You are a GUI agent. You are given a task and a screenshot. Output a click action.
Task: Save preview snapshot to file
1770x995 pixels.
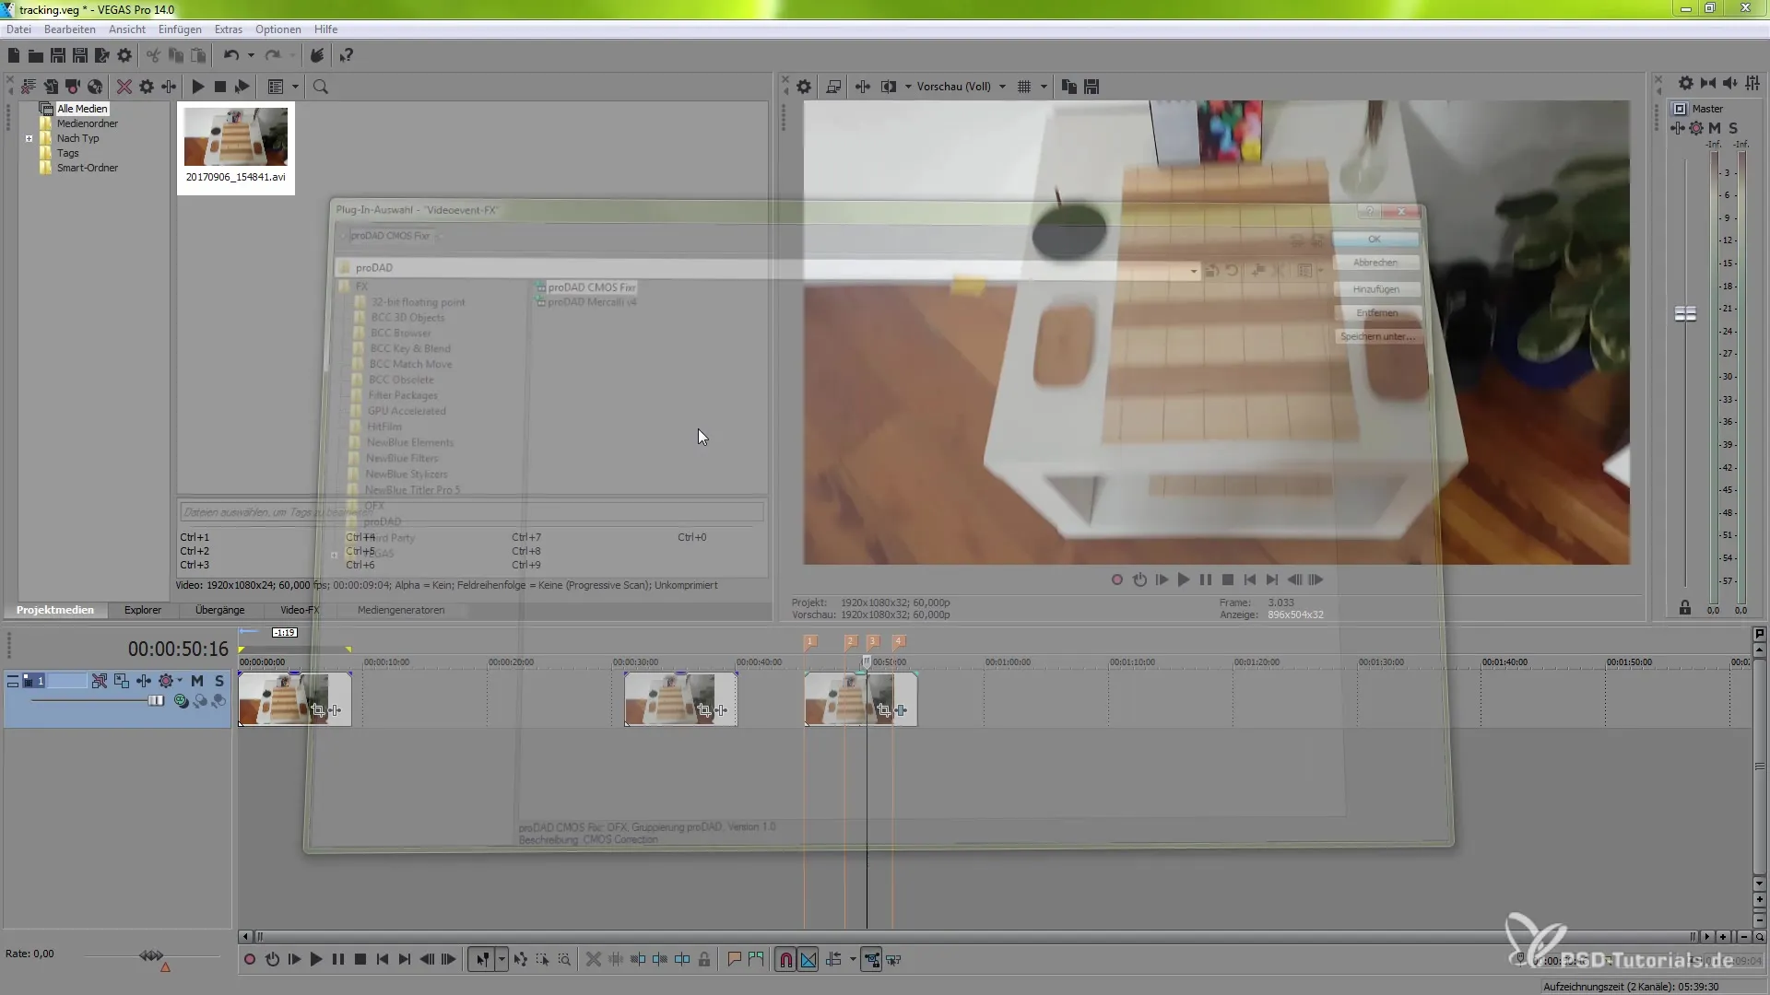click(1091, 87)
